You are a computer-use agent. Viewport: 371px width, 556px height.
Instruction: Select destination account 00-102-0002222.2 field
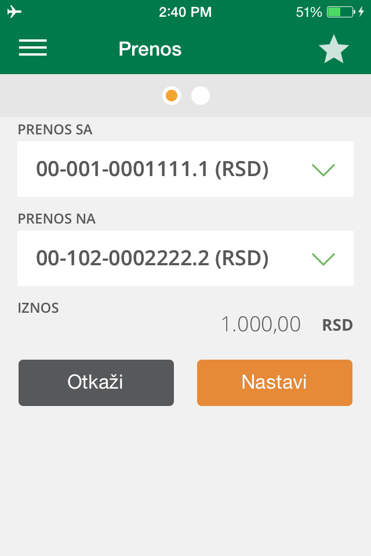pyautogui.click(x=152, y=258)
